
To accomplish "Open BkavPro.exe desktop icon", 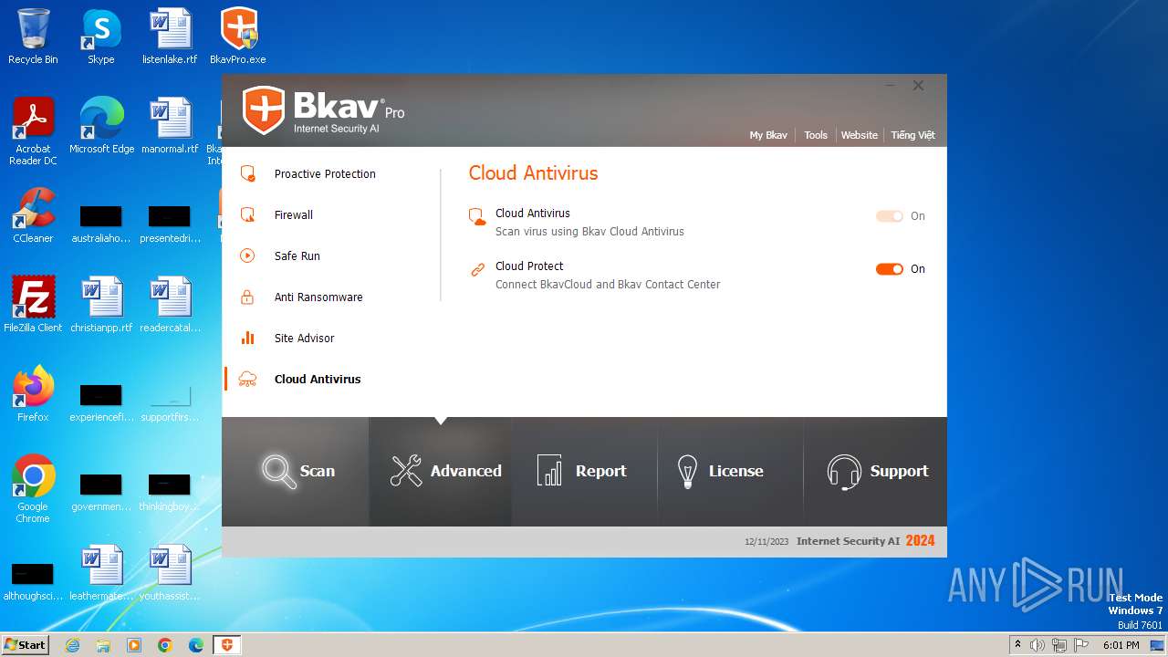I will pyautogui.click(x=238, y=37).
